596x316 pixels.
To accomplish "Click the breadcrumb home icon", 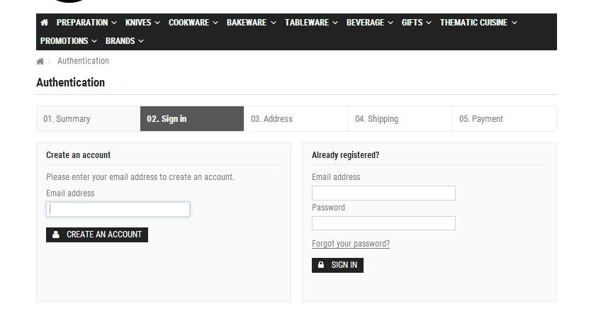I will [40, 62].
